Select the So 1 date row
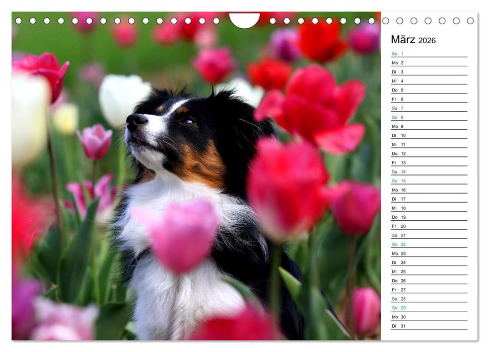489x352 pixels. pos(429,54)
